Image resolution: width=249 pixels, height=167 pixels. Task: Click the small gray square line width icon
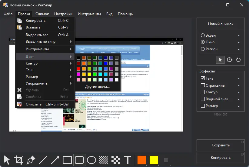[166, 160]
